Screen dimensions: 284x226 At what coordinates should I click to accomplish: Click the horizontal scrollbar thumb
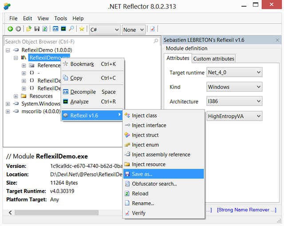point(56,212)
